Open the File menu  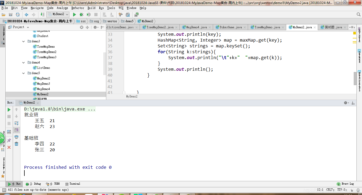click(x=5, y=8)
